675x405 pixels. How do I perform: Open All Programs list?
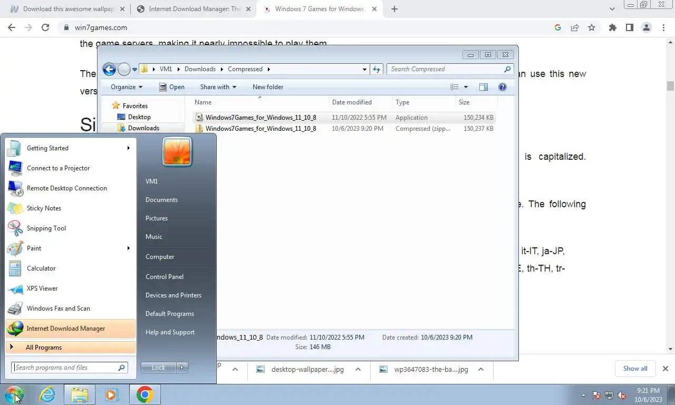coord(70,348)
